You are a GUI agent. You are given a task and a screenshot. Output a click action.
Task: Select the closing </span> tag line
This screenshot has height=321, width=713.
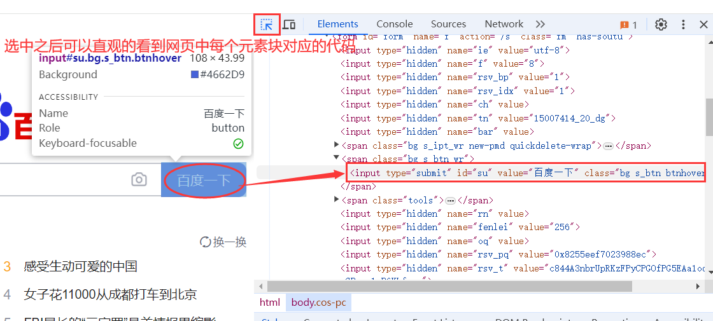point(358,186)
